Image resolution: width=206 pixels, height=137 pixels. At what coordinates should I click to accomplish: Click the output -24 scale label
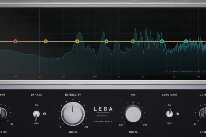(x=195, y=124)
